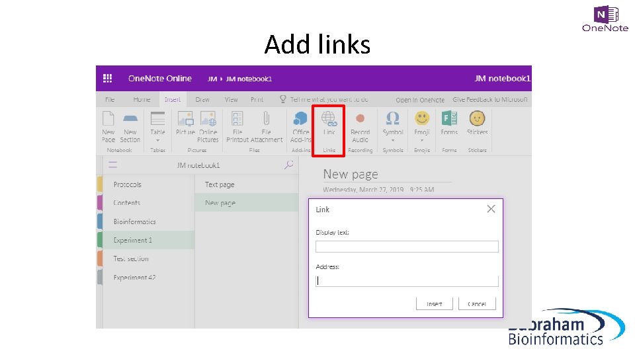
Task: Click the Stickers icon
Action: (477, 118)
